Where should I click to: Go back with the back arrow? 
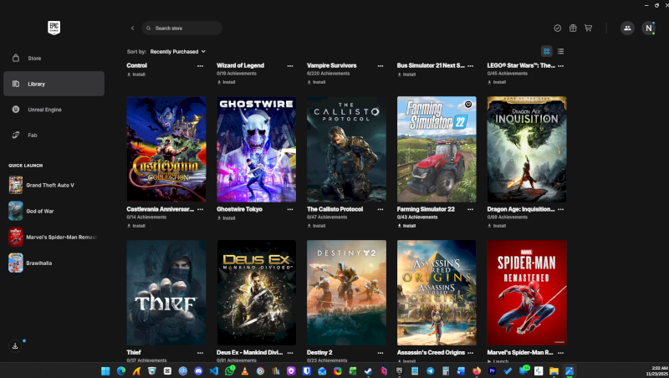click(132, 28)
